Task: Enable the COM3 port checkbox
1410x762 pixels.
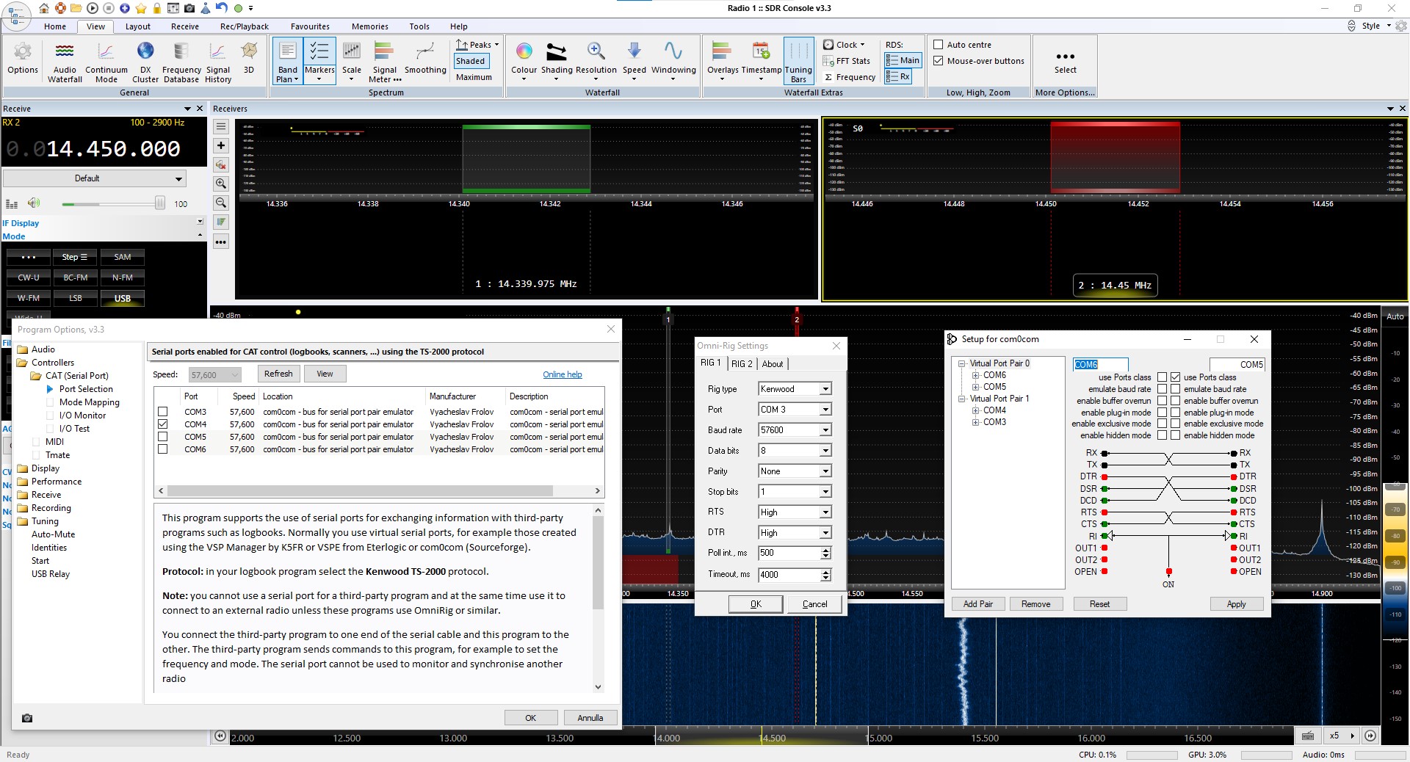Action: (163, 412)
